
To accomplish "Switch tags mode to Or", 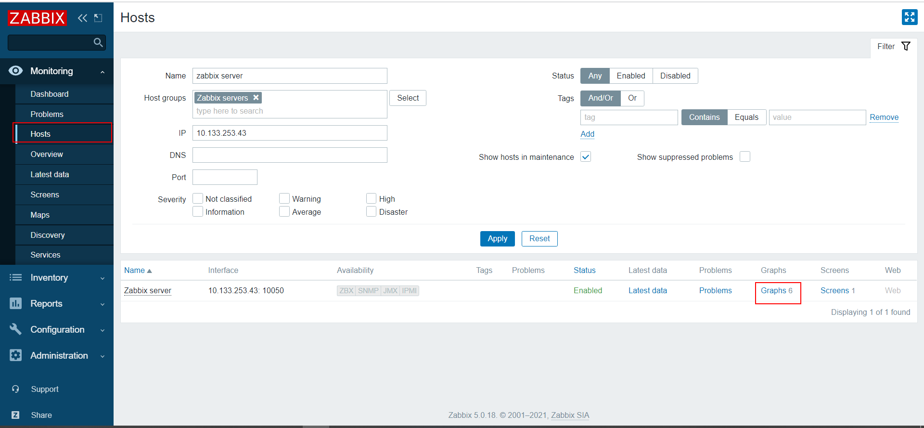I will [632, 98].
